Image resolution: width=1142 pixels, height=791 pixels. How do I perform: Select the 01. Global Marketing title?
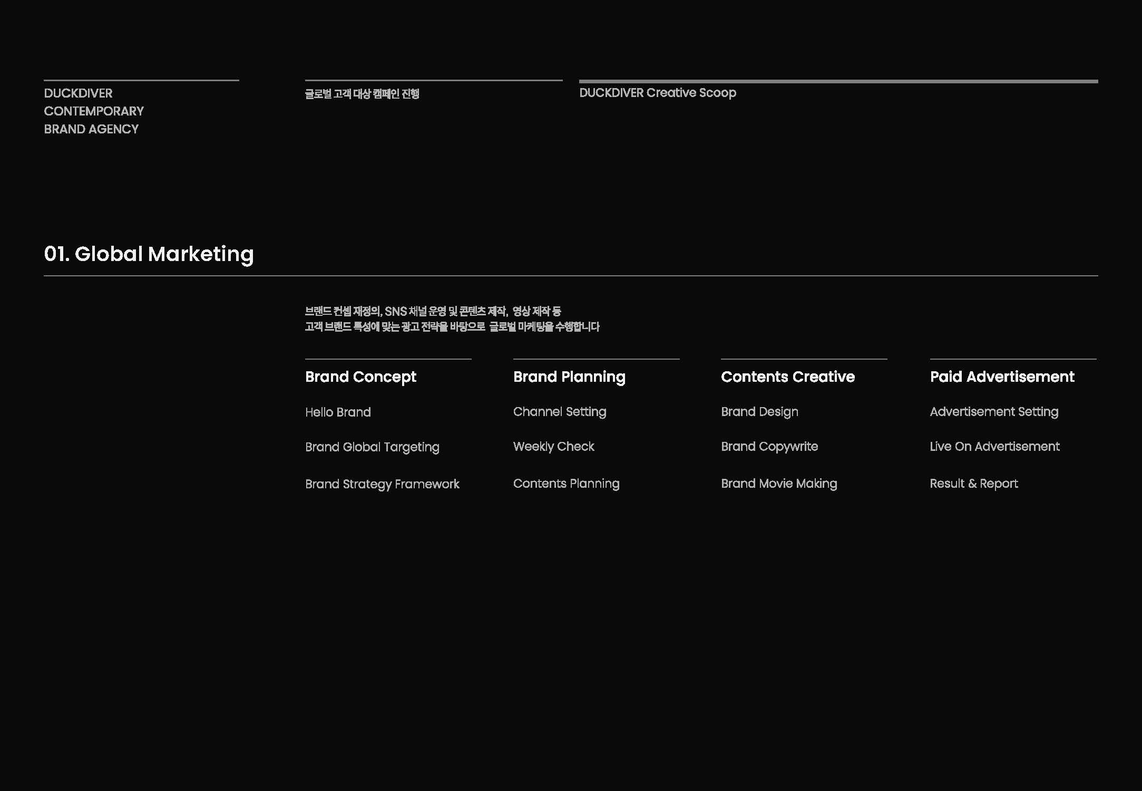coord(149,254)
